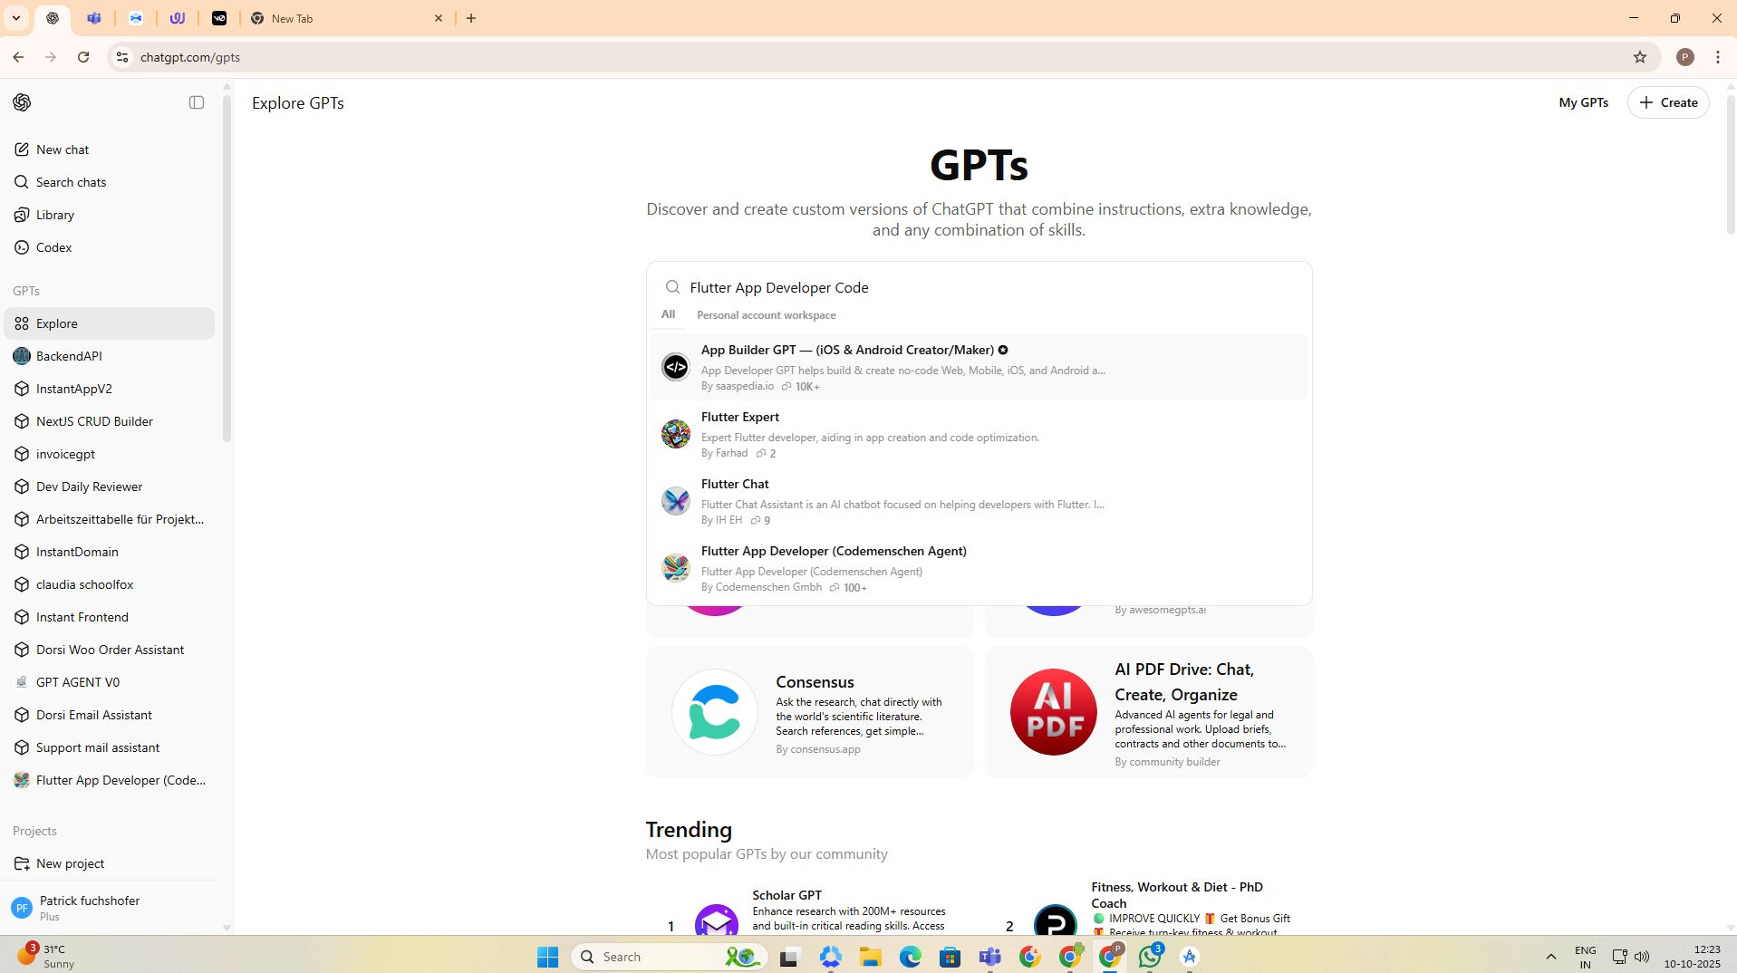
Task: Show hidden system tray icons
Action: 1551,957
